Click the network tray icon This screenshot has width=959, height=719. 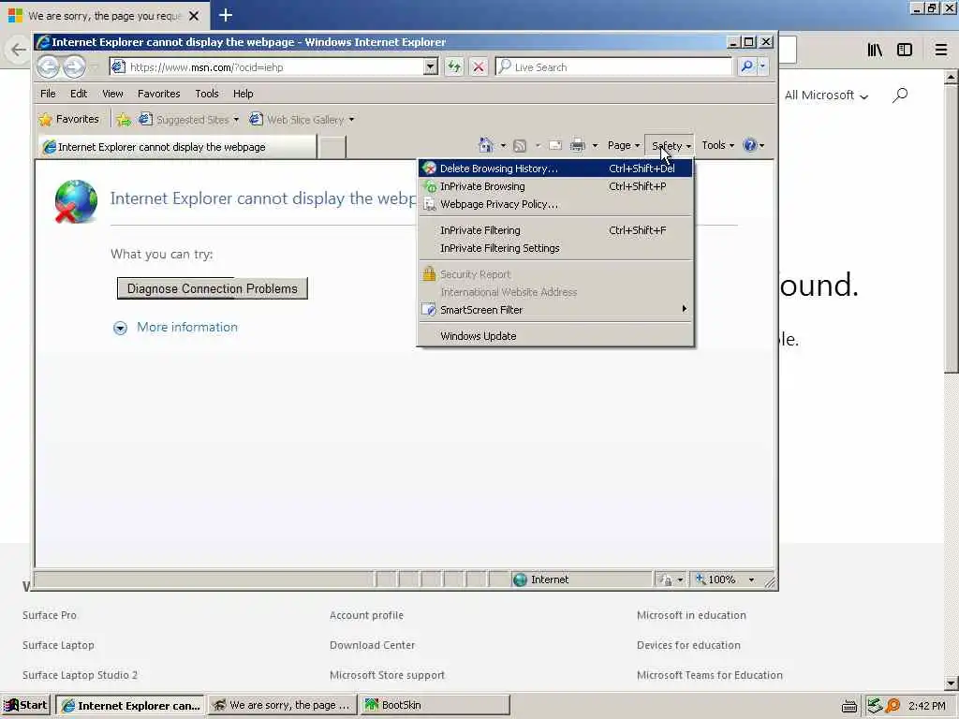coord(875,706)
